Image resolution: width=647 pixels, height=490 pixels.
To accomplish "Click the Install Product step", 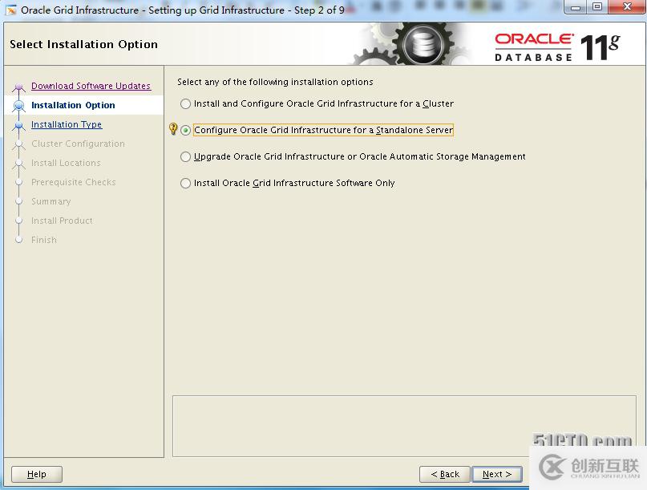I will pos(62,221).
